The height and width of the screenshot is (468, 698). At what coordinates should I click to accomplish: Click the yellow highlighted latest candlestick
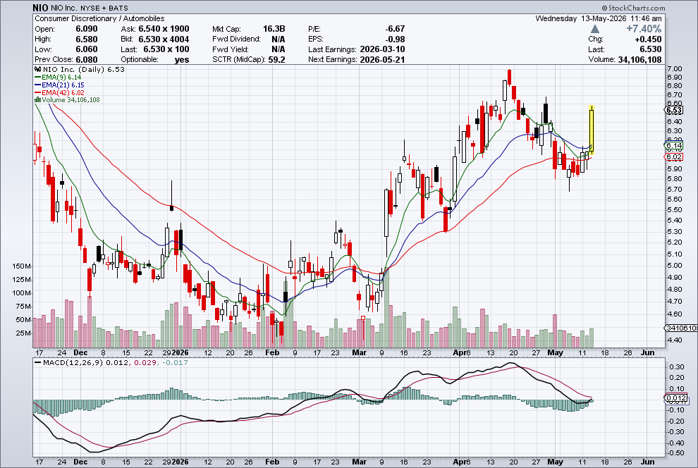click(592, 130)
